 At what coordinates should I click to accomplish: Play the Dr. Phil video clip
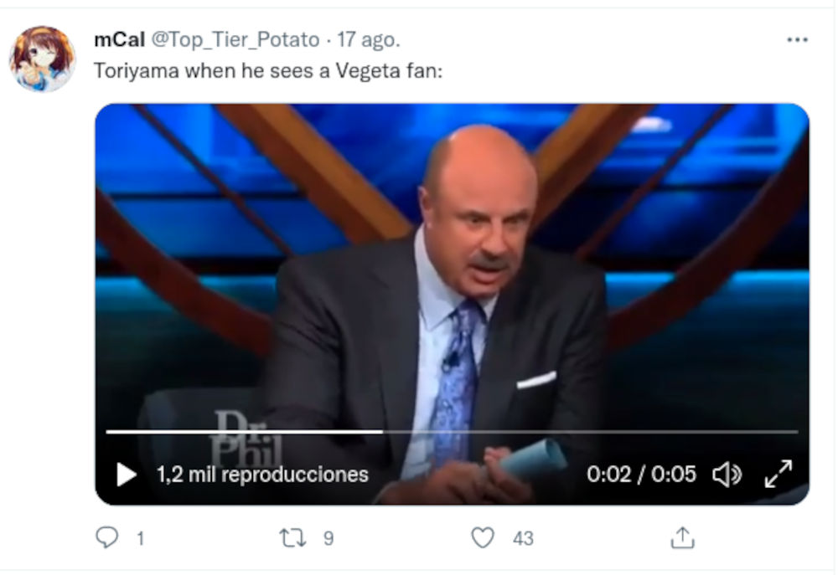127,475
